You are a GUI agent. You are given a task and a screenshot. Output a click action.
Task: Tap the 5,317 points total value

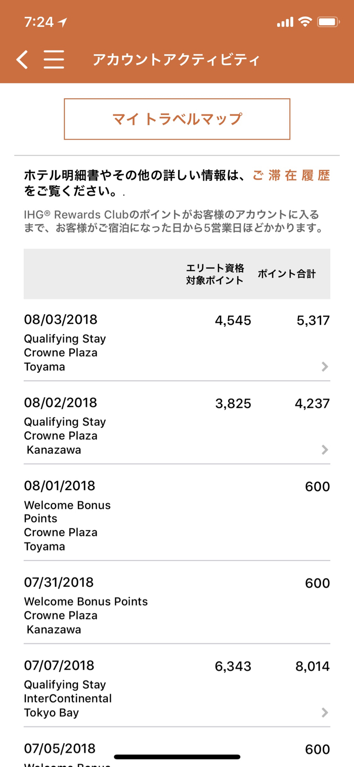click(313, 321)
